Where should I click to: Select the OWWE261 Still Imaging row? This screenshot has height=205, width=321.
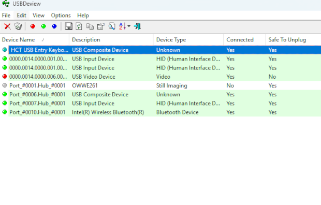point(160,85)
